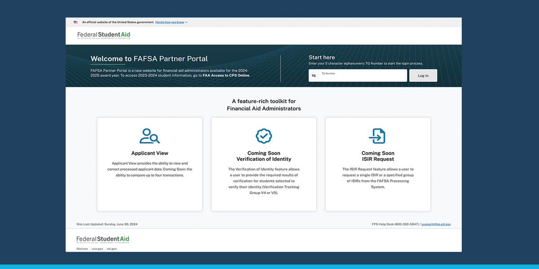Visit the ed.gov footer link

pyautogui.click(x=112, y=248)
